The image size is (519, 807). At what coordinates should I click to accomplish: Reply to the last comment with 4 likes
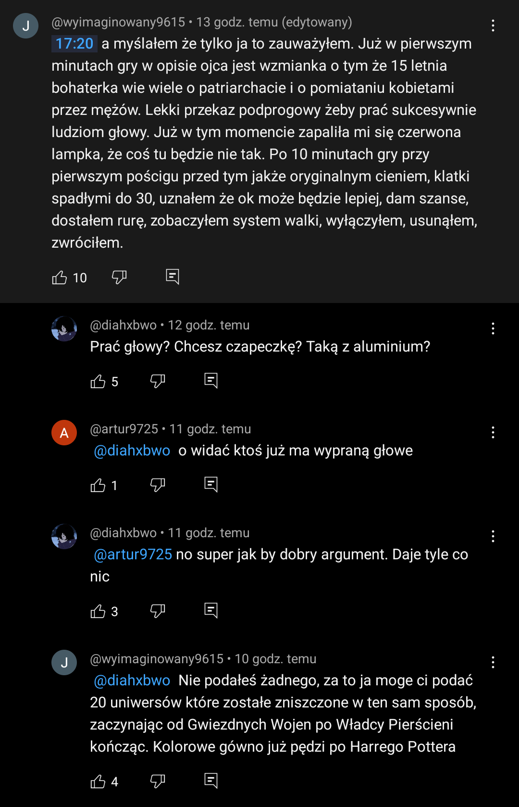[211, 781]
